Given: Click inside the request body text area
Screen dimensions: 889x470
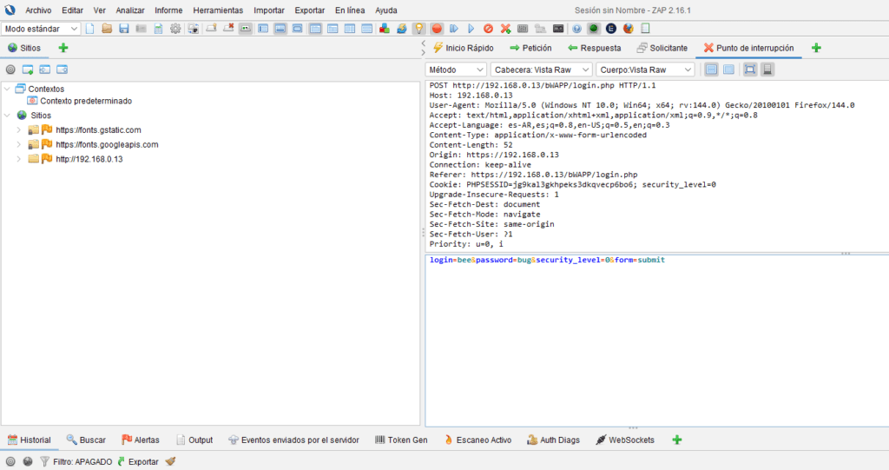Looking at the screenshot, I should 651,339.
